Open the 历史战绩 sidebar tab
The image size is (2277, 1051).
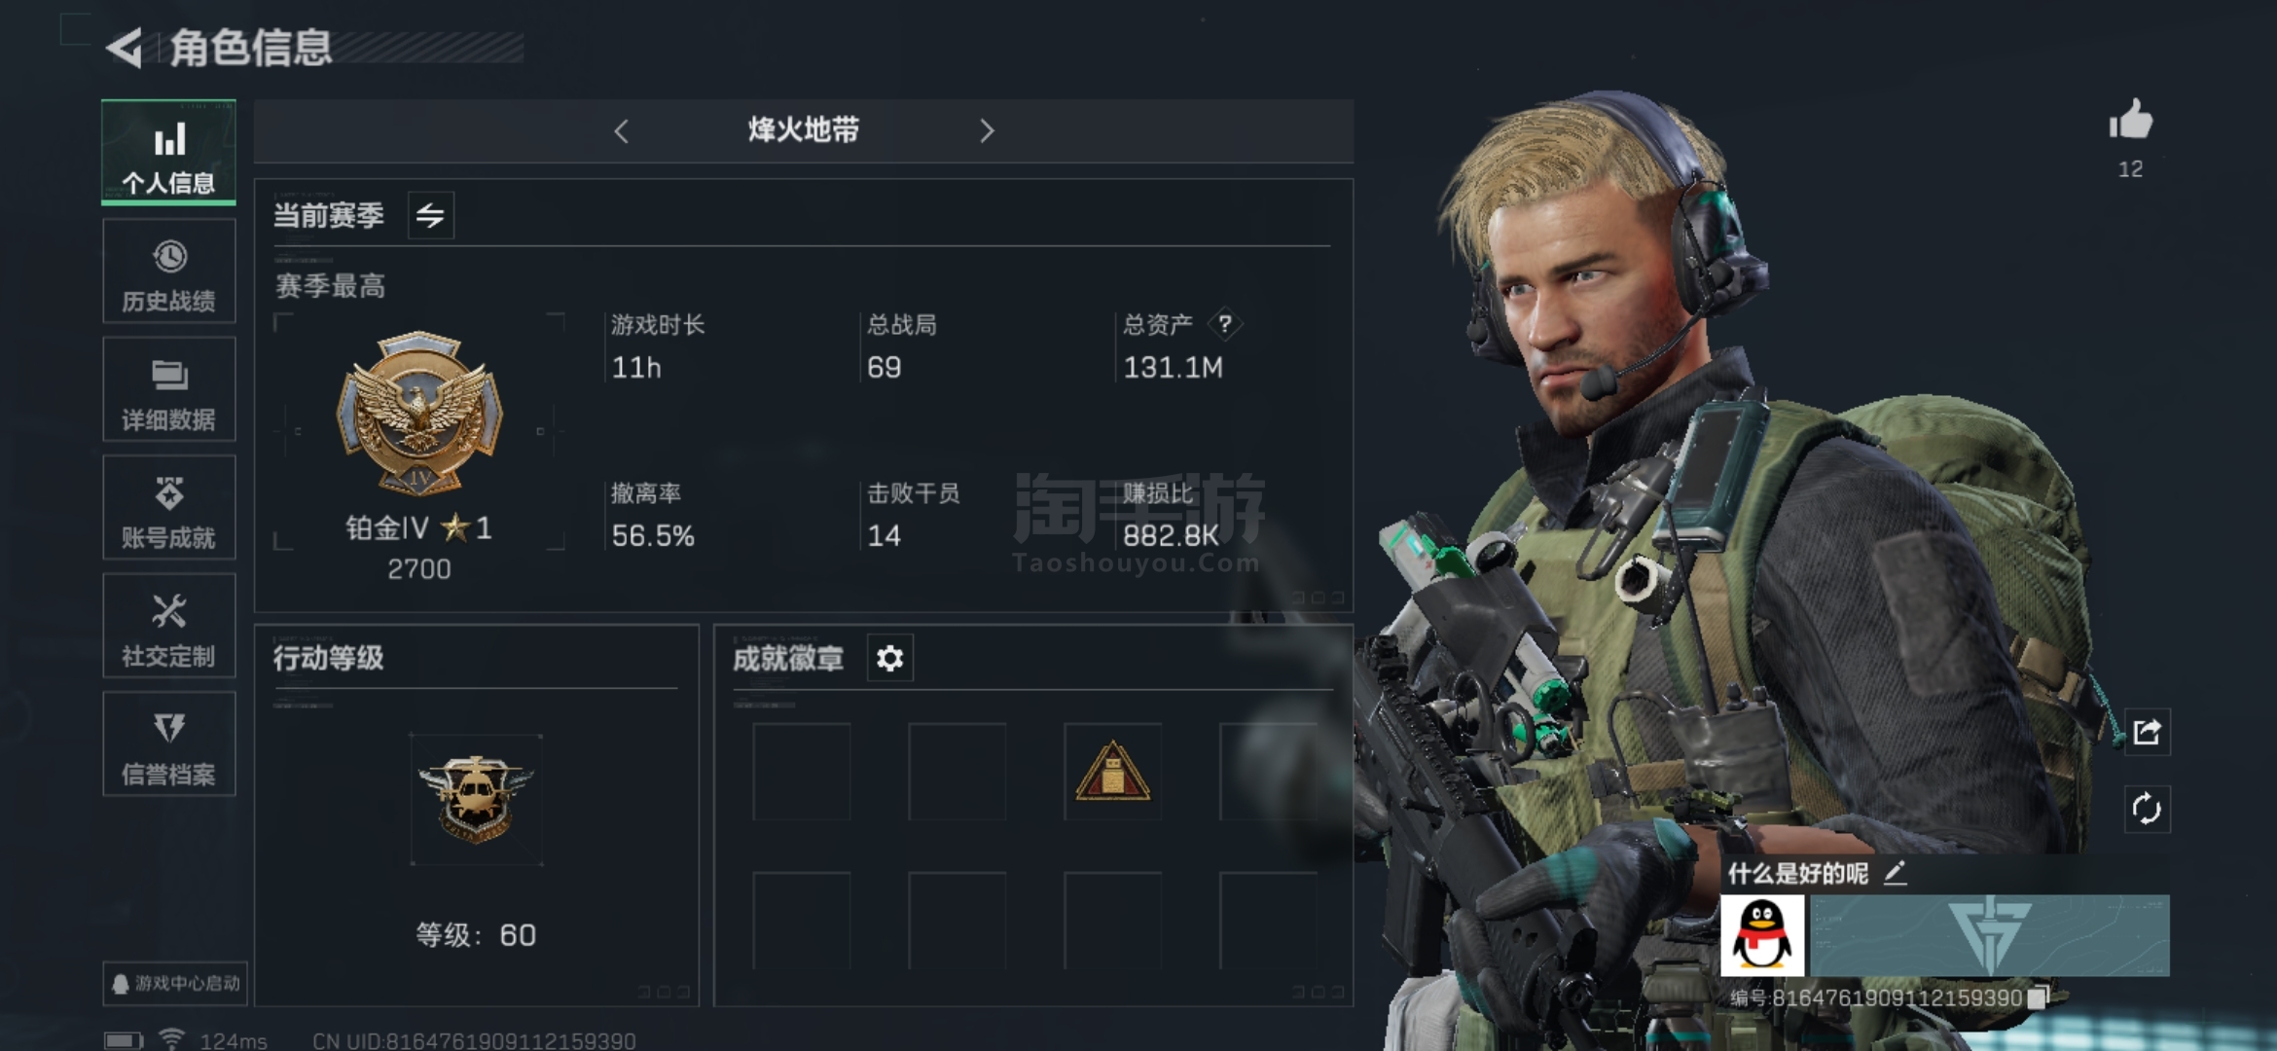coord(168,272)
